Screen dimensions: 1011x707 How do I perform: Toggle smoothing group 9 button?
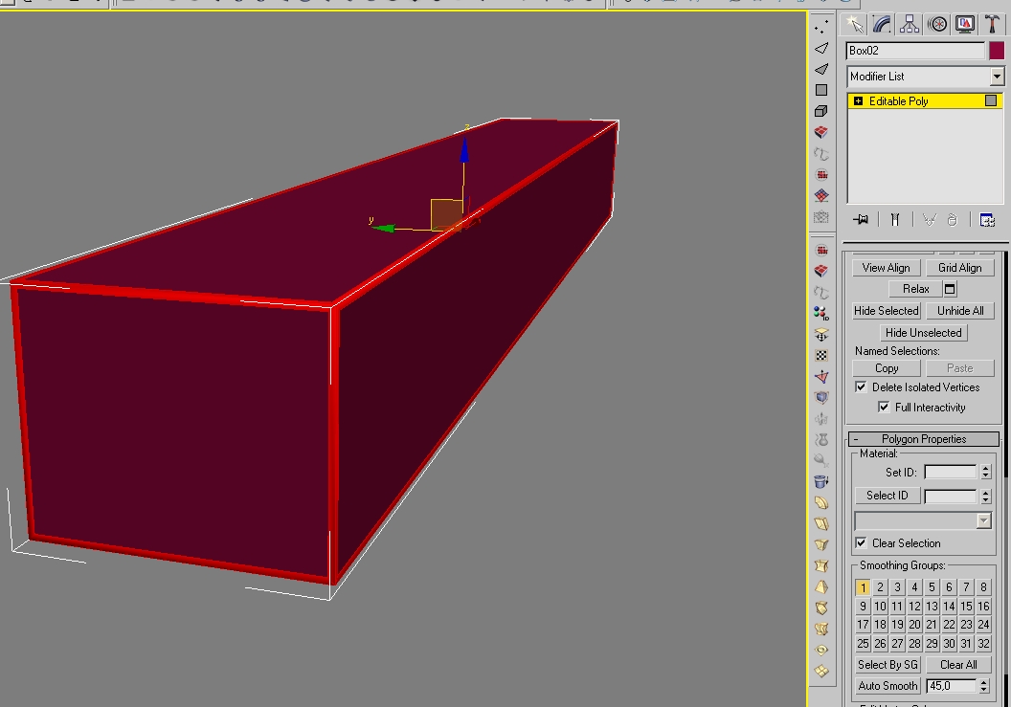[x=863, y=606]
